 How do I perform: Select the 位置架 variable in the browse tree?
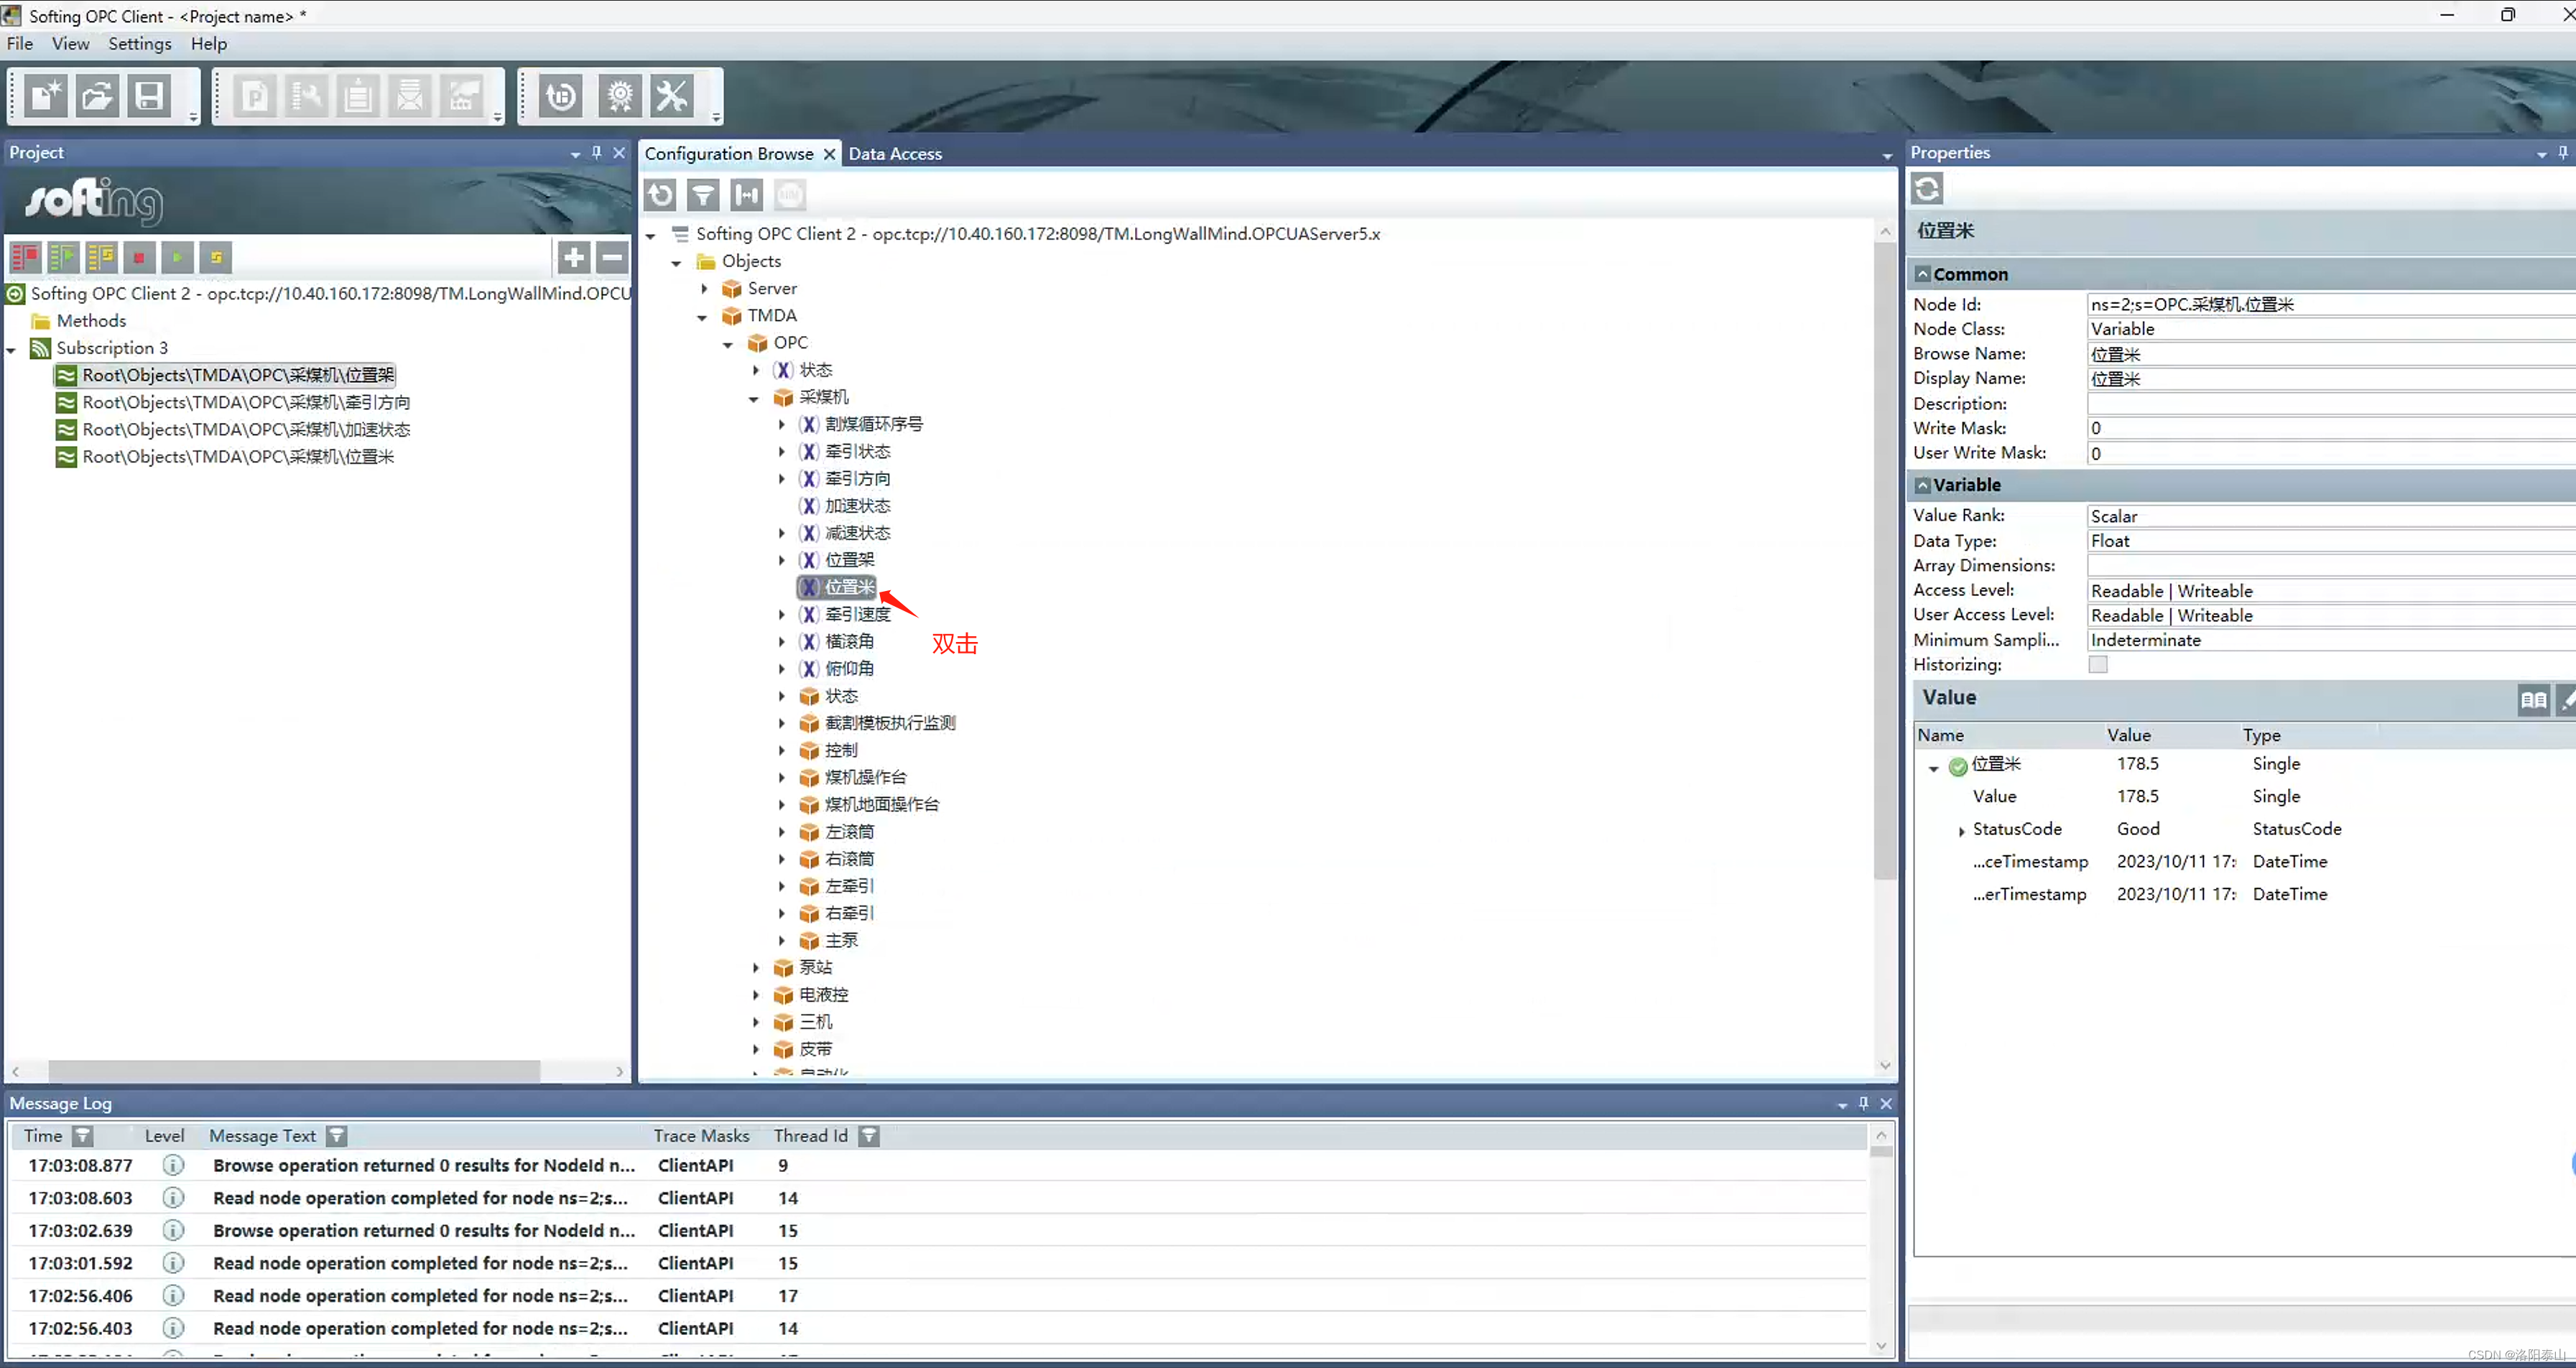[x=850, y=560]
